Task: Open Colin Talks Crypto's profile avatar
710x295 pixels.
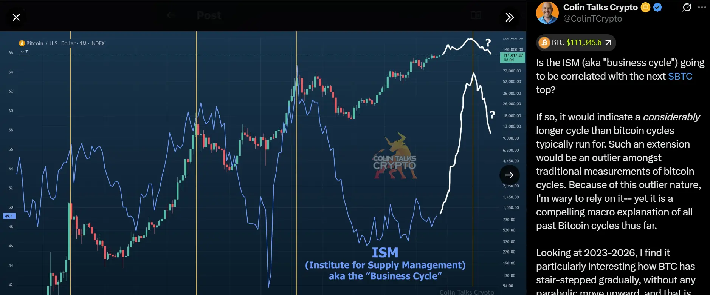Action: (547, 13)
